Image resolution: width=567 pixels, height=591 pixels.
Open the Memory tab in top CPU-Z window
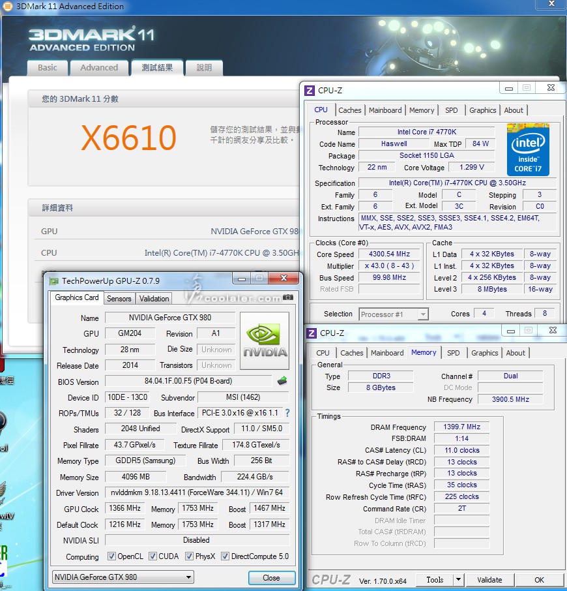pyautogui.click(x=422, y=110)
